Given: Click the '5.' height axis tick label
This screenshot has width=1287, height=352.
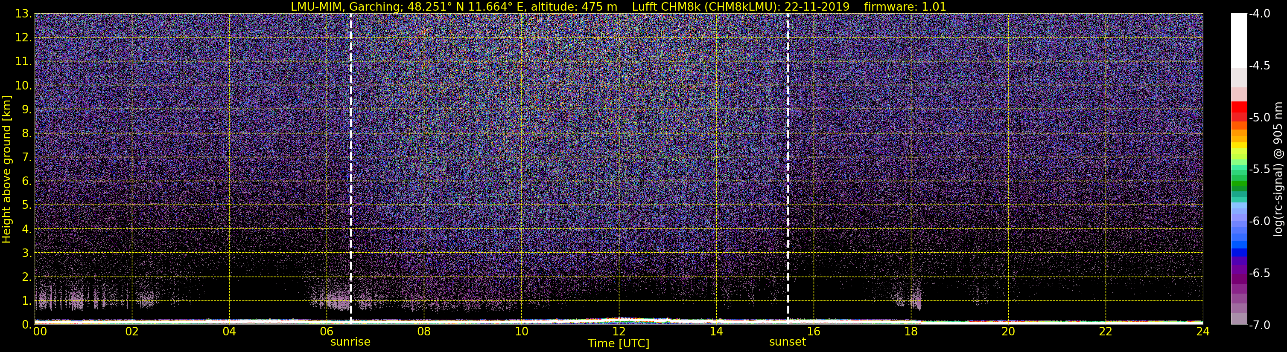Looking at the screenshot, I should [x=26, y=205].
